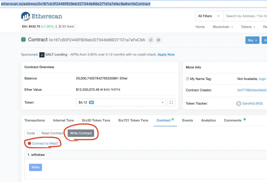
Task: Click the Eth: $432.75 price text
Action: point(31,27)
